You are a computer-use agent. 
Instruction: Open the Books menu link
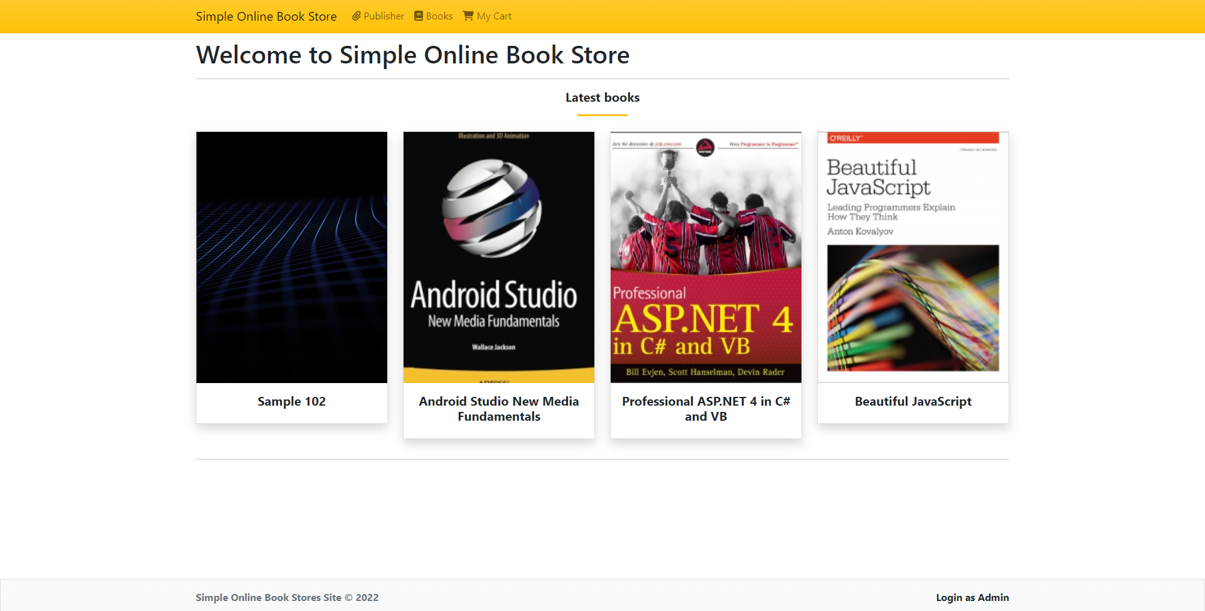[433, 16]
